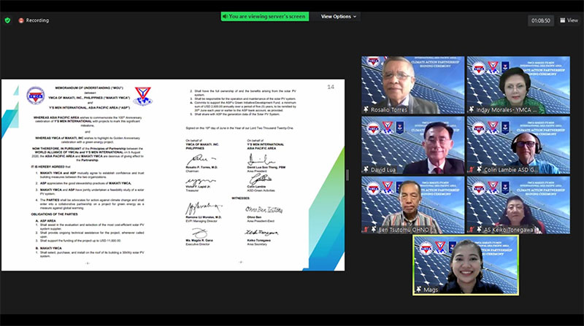This screenshot has height=326, width=584.
Task: Click Rosalio P. Torres signature in document
Action: pos(201,159)
